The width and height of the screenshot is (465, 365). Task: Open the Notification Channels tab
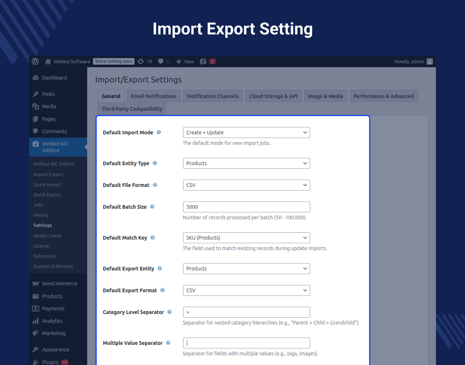213,96
